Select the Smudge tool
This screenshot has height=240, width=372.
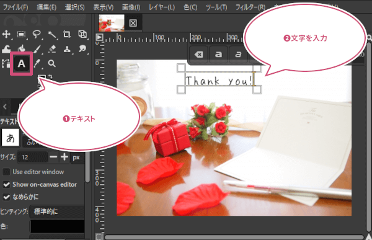click(82, 49)
